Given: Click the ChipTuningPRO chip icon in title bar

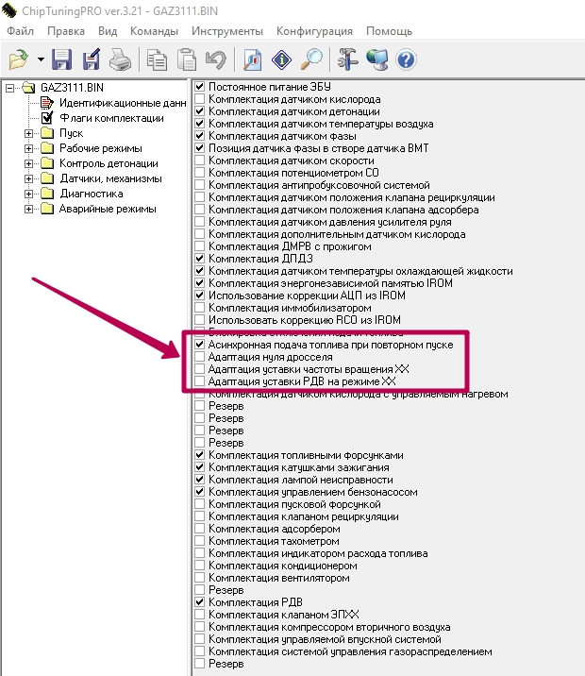Looking at the screenshot, I should pos(9,10).
